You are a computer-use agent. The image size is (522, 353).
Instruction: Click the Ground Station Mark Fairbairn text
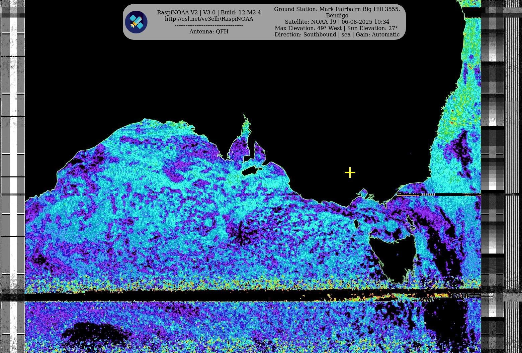coord(337,9)
